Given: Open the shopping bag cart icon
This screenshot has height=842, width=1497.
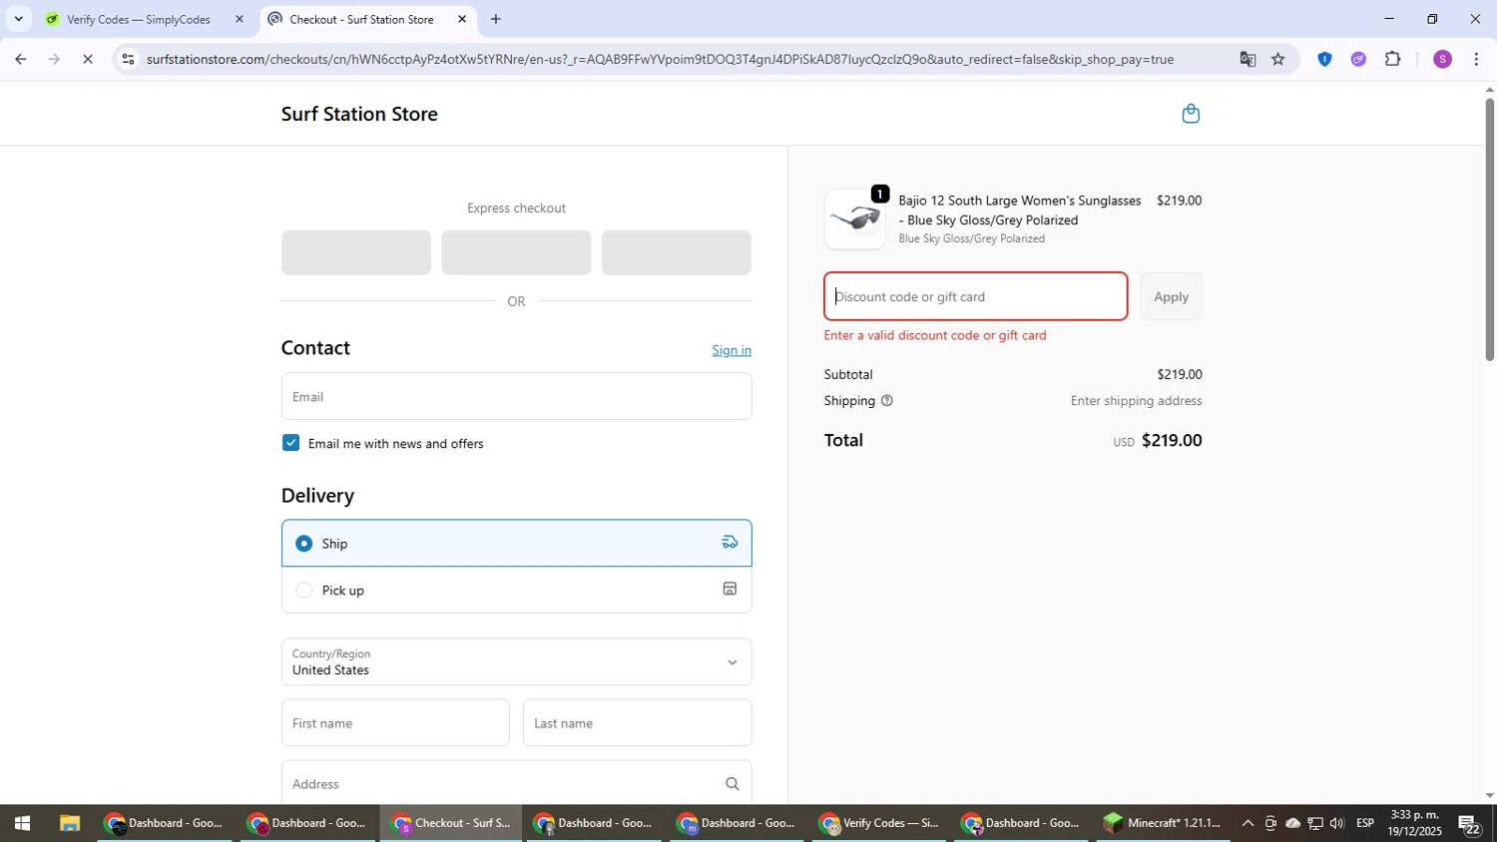Looking at the screenshot, I should (1190, 114).
